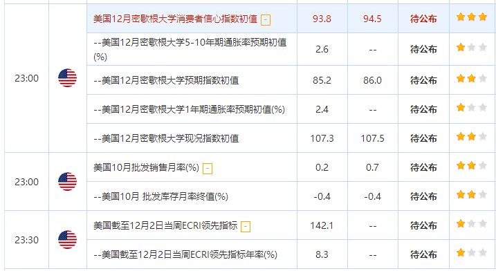Click the star rating on the expectations index row
496x271 pixels.
pos(471,78)
